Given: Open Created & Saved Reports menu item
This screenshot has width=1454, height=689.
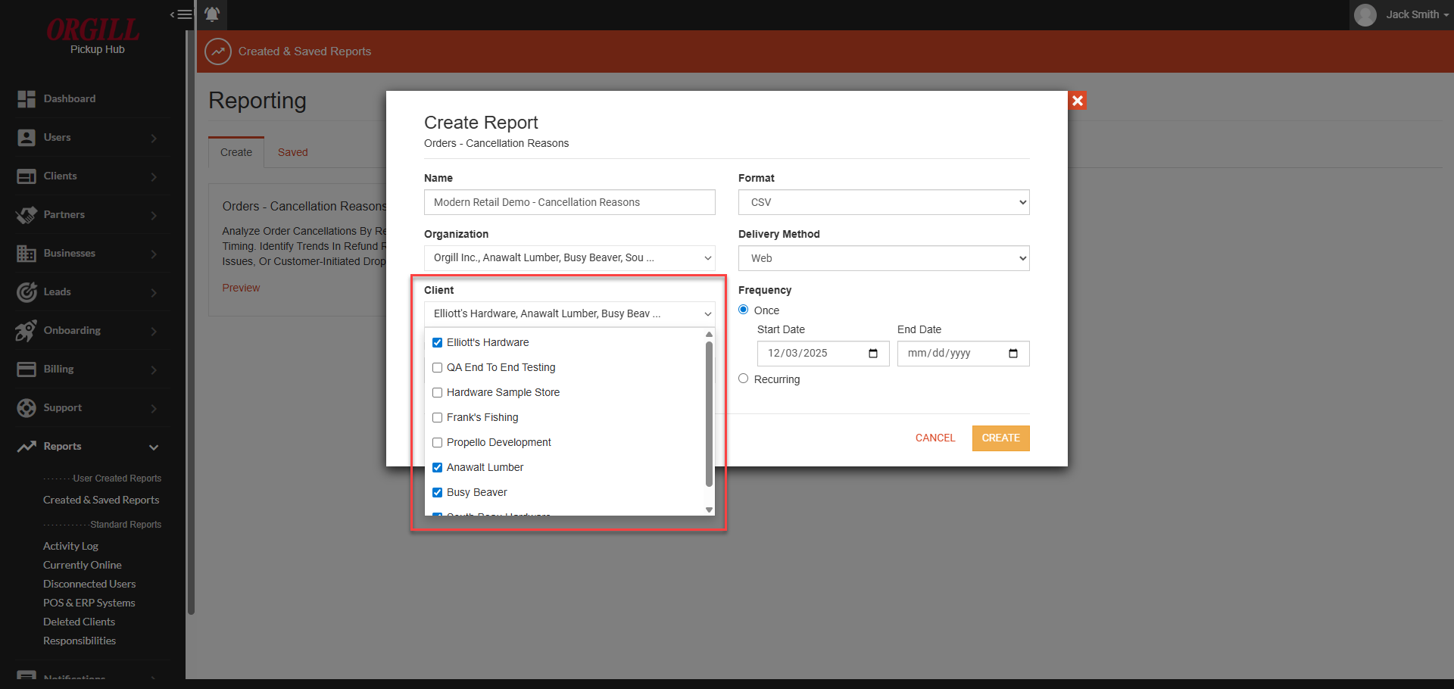Looking at the screenshot, I should pyautogui.click(x=101, y=500).
